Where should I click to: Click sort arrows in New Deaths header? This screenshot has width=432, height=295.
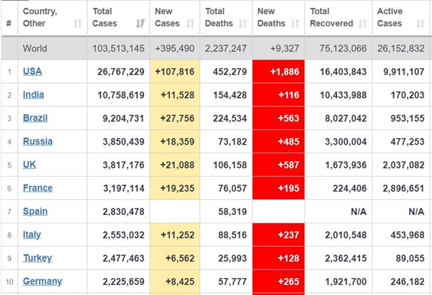294,23
